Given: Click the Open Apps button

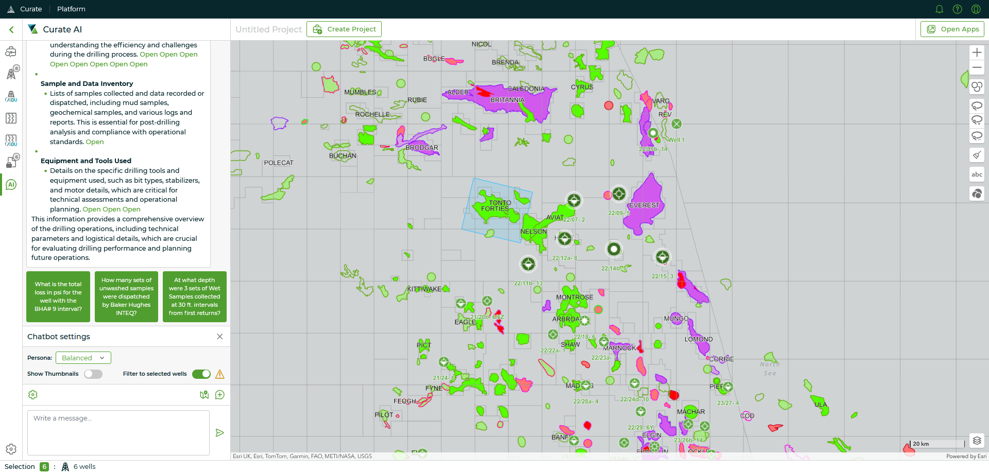Looking at the screenshot, I should pyautogui.click(x=952, y=29).
